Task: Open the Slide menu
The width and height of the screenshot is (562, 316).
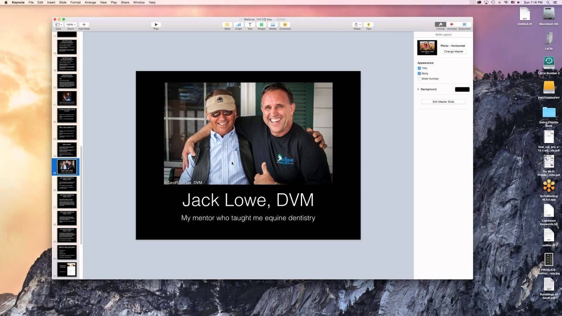Action: point(63,2)
